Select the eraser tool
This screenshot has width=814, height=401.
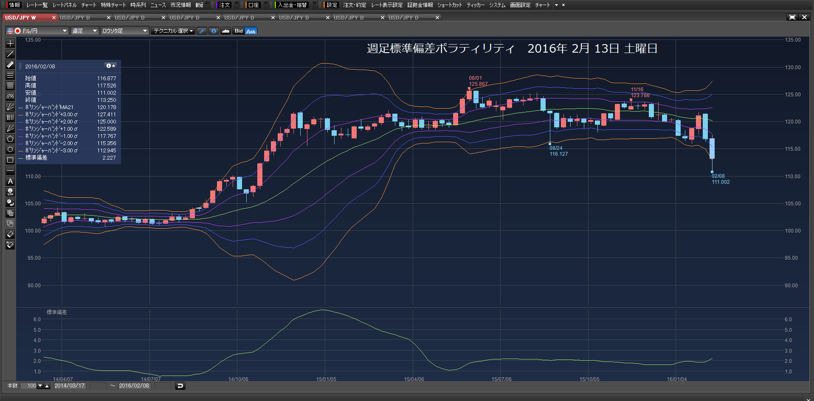10,234
